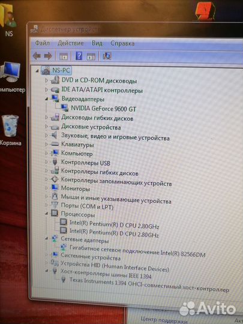Screen dimensions: 243x324
Task: Select Устройства HID (Human Interface Devices) label
Action: [x=115, y=266]
